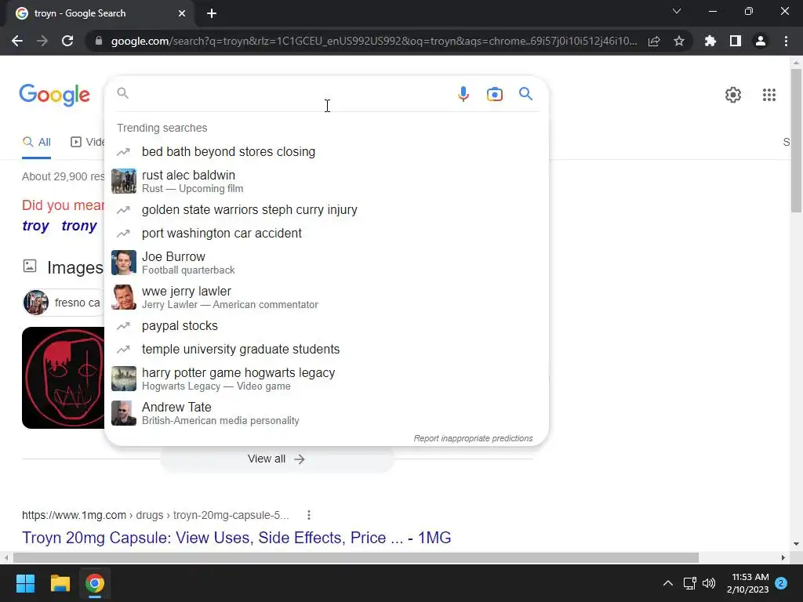
Task: Click the Chrome address bar URL
Action: click(374, 41)
